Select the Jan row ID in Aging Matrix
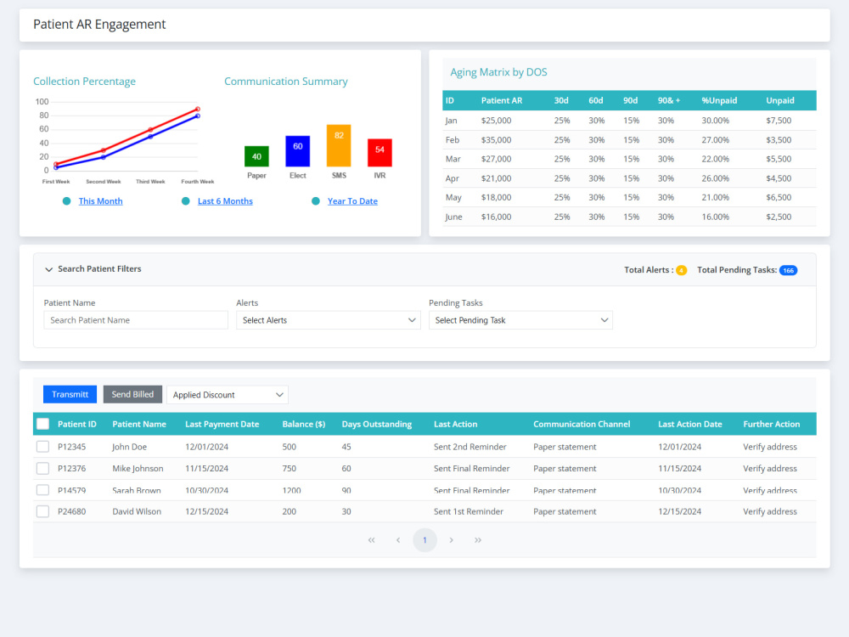This screenshot has height=637, width=849. tap(451, 121)
